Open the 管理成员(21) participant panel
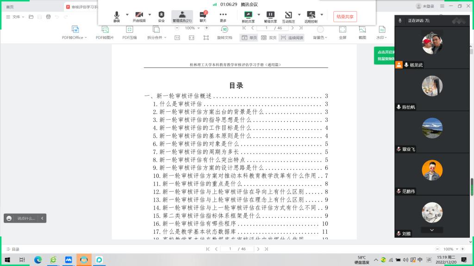474x266 pixels. tap(182, 16)
